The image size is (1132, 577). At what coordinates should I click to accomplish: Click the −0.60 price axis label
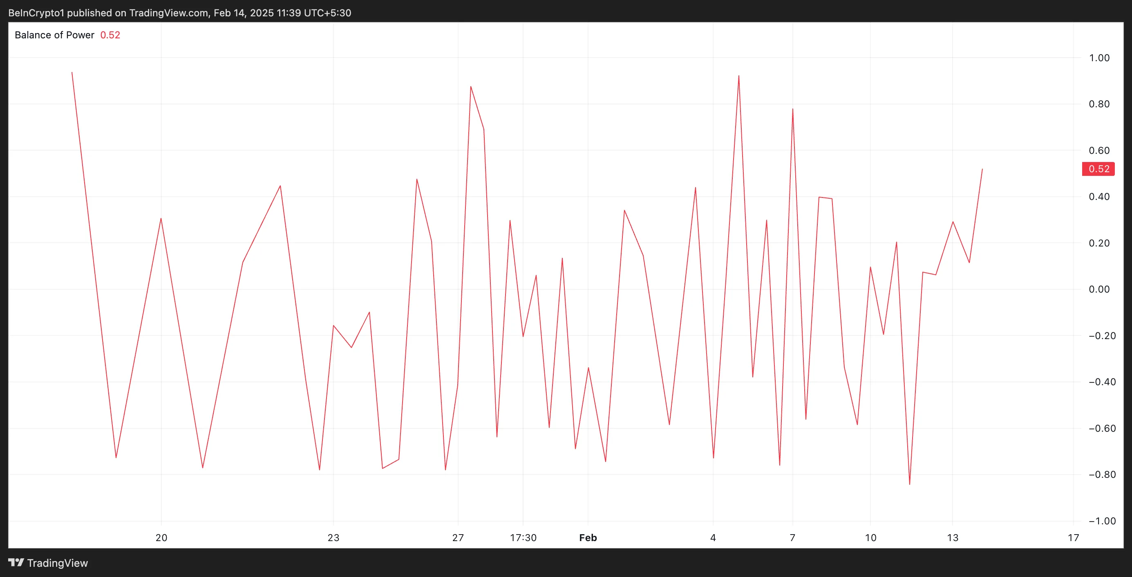point(1102,428)
